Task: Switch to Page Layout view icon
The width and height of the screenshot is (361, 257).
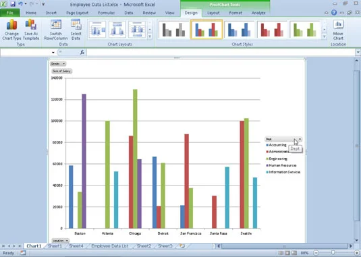Action: pyautogui.click(x=287, y=253)
